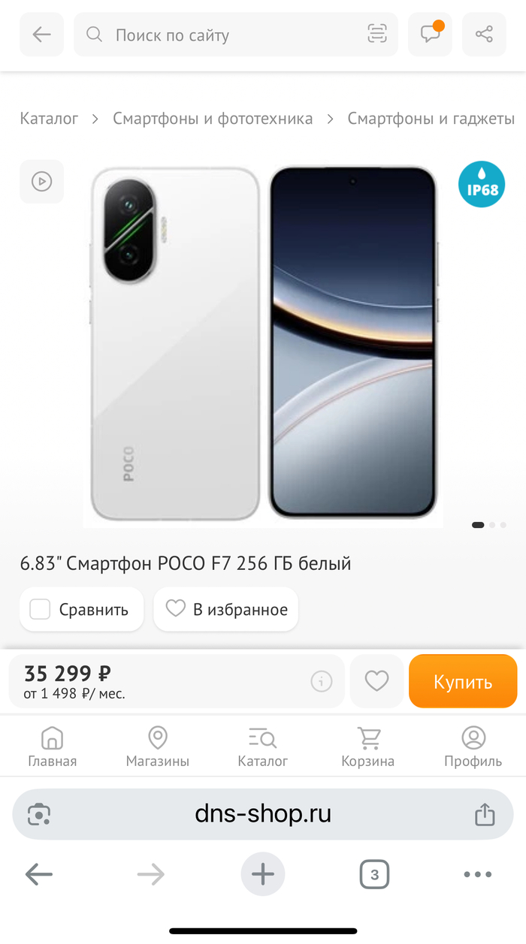Go to Смартфоны и фототехника breadcrumb
The image size is (526, 944).
click(x=213, y=119)
